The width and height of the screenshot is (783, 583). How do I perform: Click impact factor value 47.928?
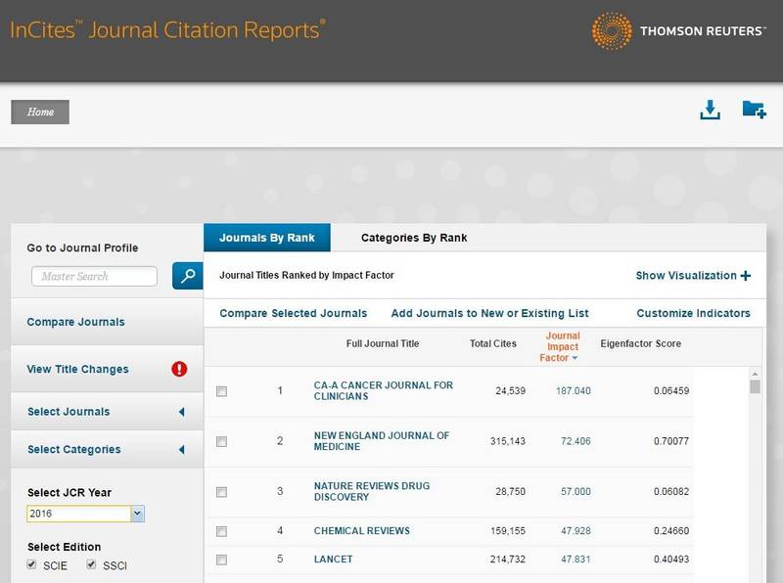(576, 531)
